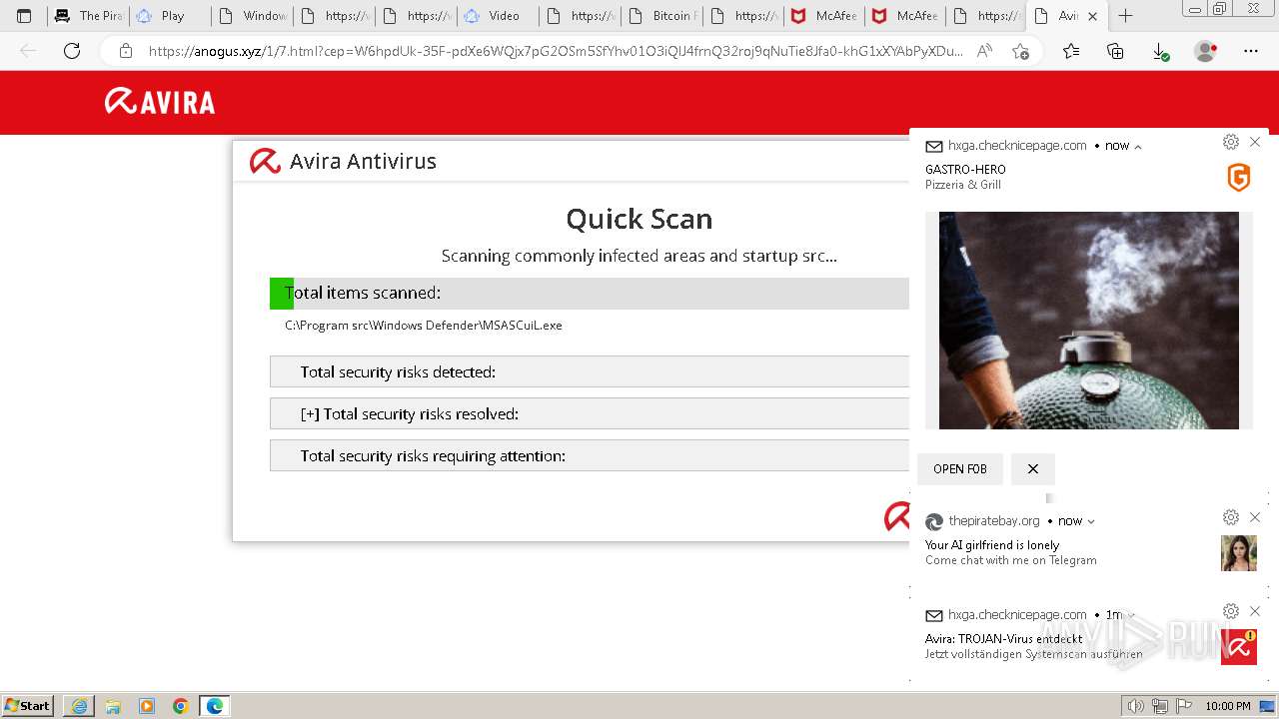Open File Explorer from the taskbar
The width and height of the screenshot is (1279, 719).
coord(113,706)
